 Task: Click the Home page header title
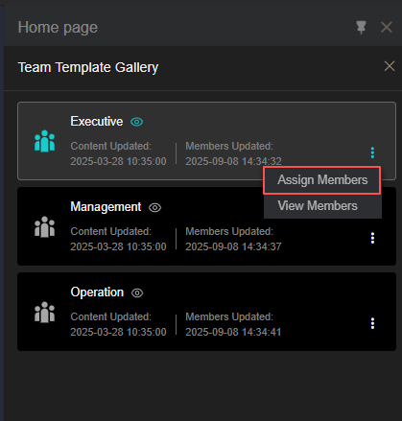(x=58, y=28)
